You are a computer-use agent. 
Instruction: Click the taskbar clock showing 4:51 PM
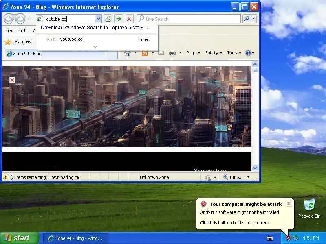click(x=311, y=238)
